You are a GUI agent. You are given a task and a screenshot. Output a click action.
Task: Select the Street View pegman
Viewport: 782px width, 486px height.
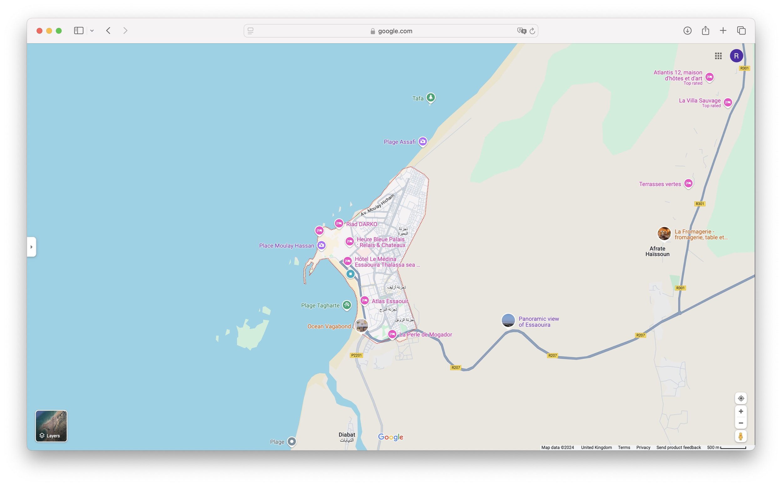pos(741,436)
